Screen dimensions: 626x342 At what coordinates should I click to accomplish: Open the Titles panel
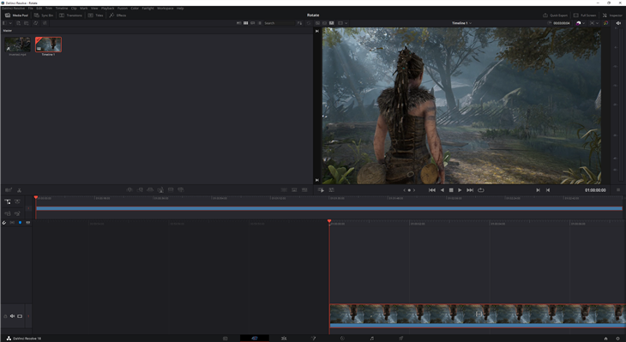[95, 15]
